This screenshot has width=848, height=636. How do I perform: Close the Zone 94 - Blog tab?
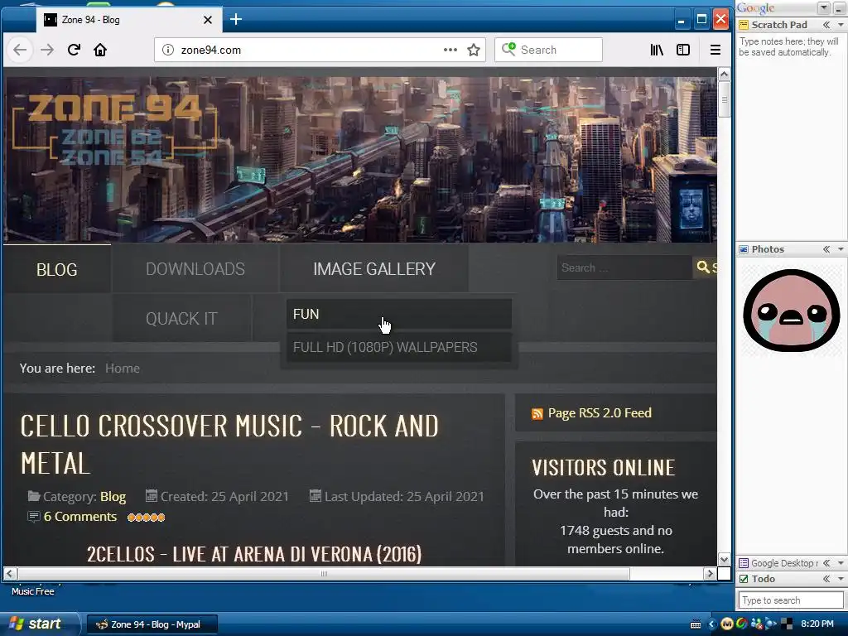click(x=208, y=20)
